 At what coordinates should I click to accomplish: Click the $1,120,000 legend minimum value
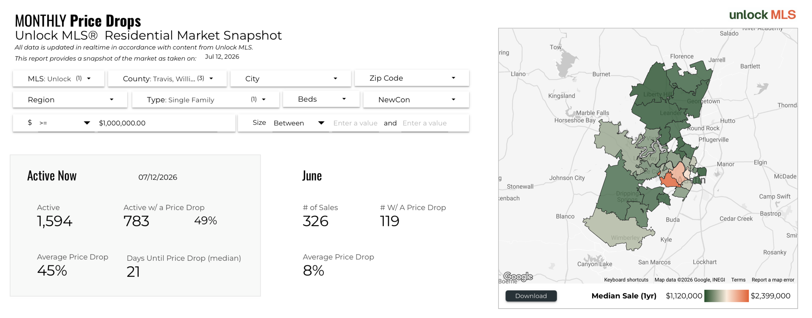click(684, 296)
